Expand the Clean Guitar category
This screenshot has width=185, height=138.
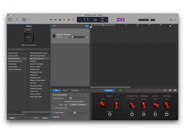pos(26,53)
